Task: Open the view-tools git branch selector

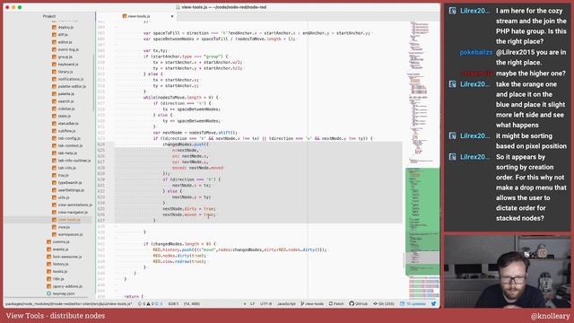Action: 312,304
